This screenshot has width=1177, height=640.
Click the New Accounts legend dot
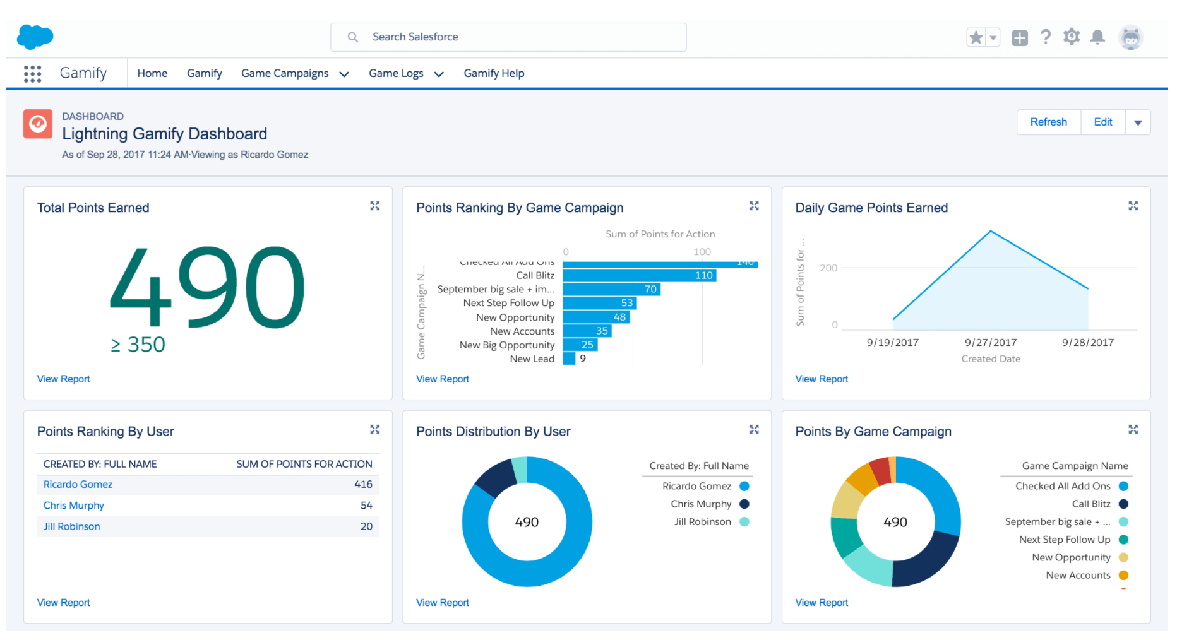[x=1124, y=575]
